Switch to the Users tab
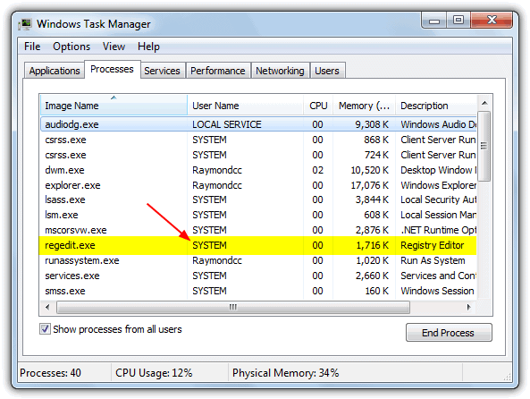Screen dimensions: 530x399 [x=327, y=71]
